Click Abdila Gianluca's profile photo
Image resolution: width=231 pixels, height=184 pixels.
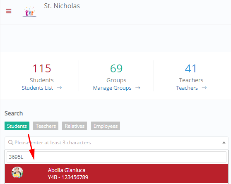pos(17,172)
